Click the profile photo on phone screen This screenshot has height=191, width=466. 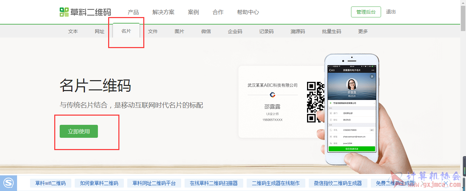tap(352, 85)
